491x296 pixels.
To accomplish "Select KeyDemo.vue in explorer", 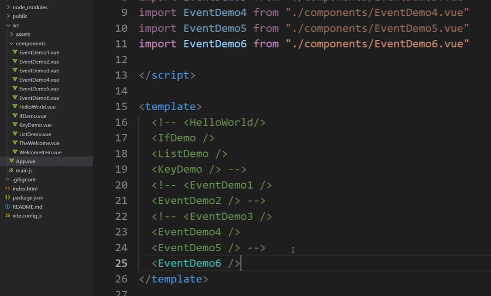I will coord(36,125).
